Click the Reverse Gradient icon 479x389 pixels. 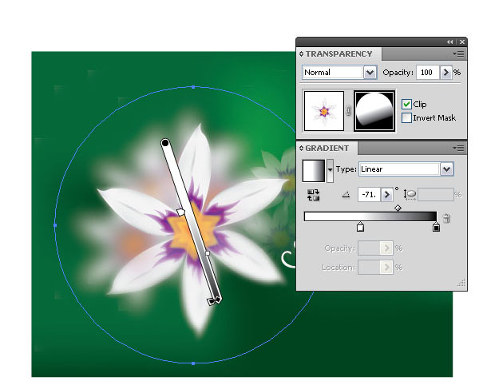pos(314,195)
